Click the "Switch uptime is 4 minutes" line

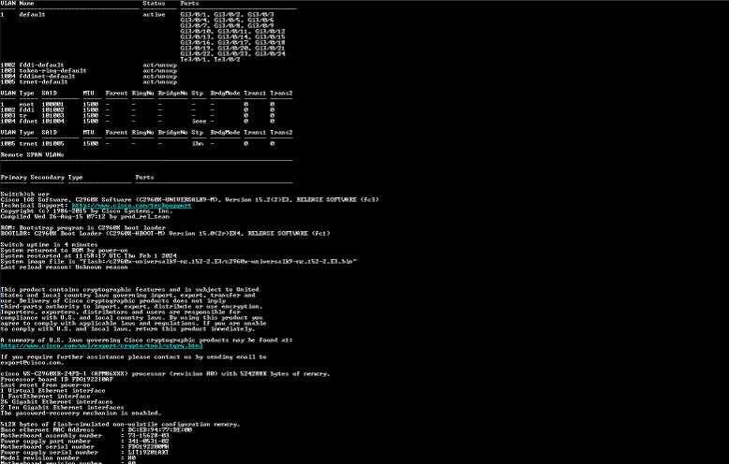[x=50, y=244]
